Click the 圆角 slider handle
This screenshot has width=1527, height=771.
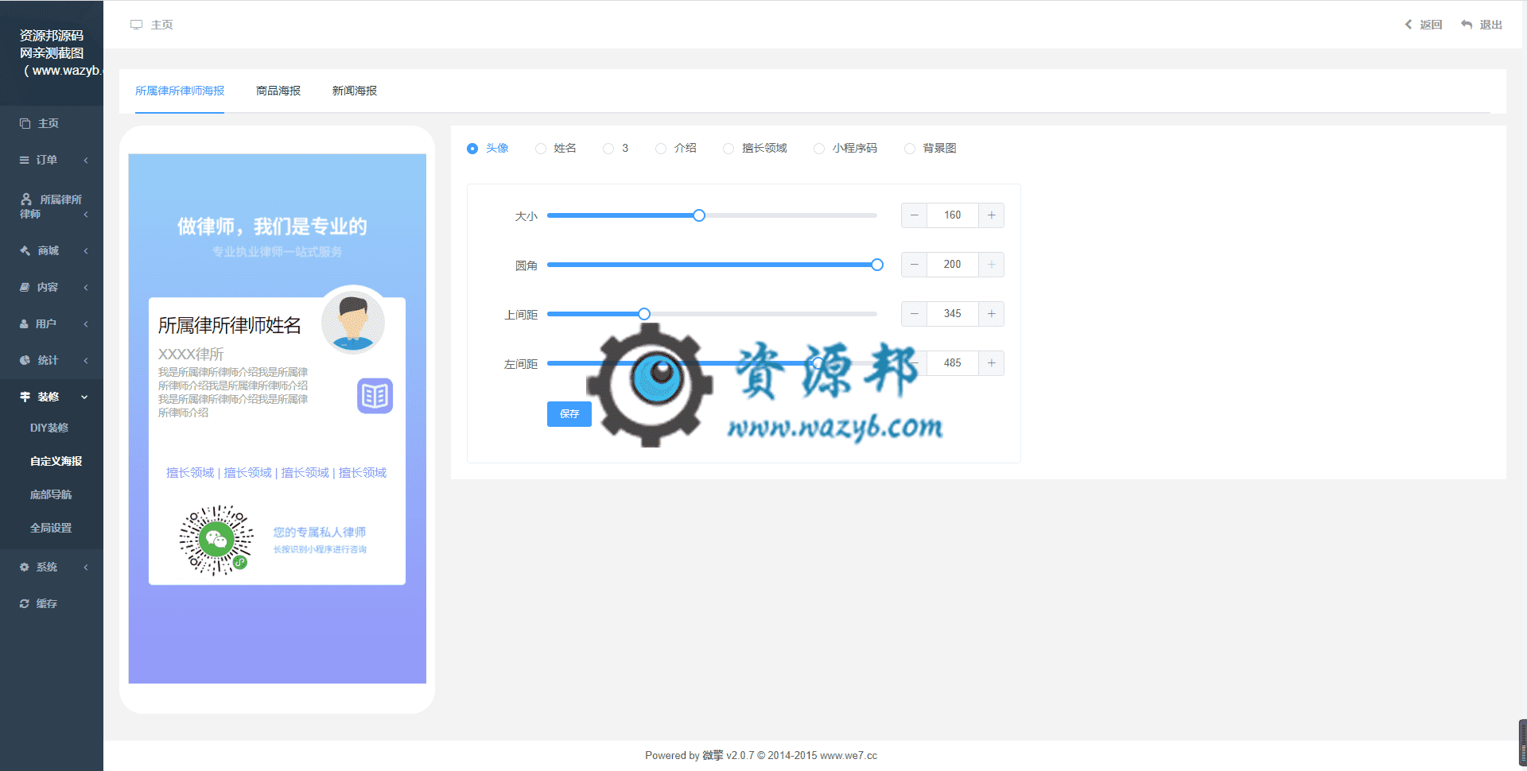tap(877, 265)
